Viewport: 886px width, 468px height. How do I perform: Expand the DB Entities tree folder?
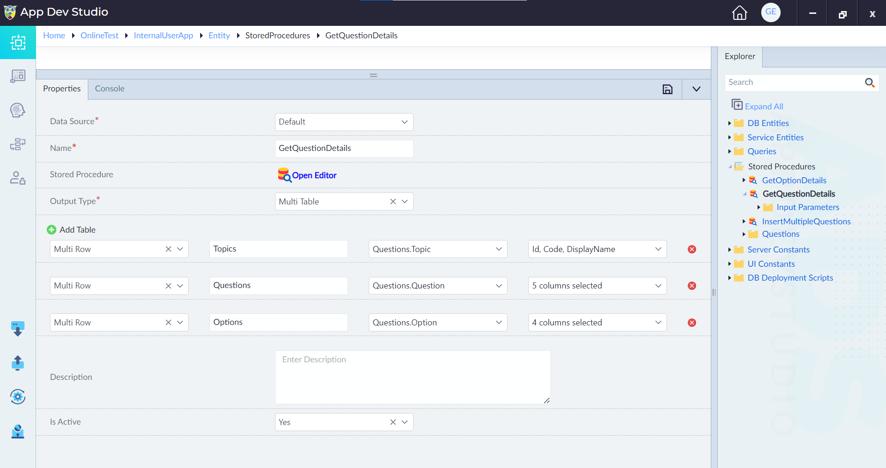point(729,123)
